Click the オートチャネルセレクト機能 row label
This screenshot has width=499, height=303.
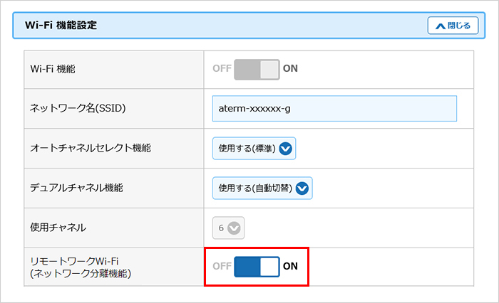91,149
